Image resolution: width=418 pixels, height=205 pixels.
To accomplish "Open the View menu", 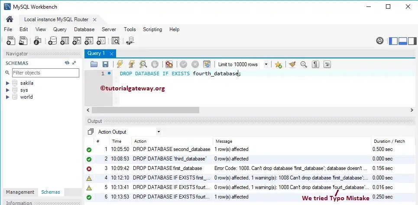I will click(41, 29).
